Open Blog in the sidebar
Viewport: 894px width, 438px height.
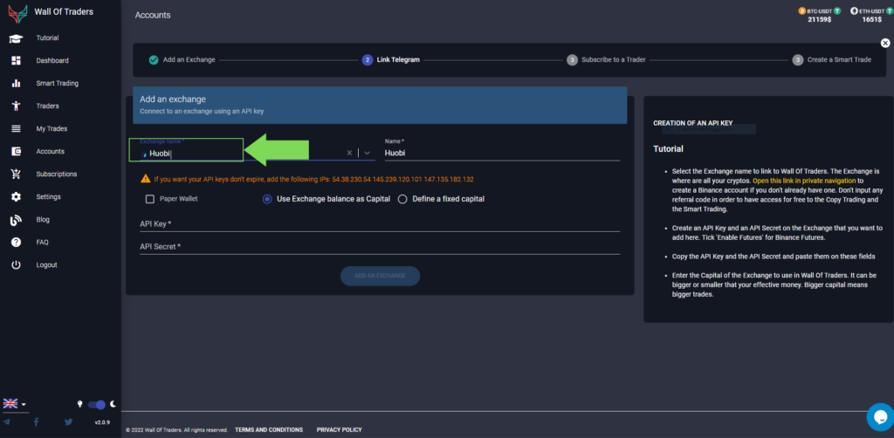point(43,220)
